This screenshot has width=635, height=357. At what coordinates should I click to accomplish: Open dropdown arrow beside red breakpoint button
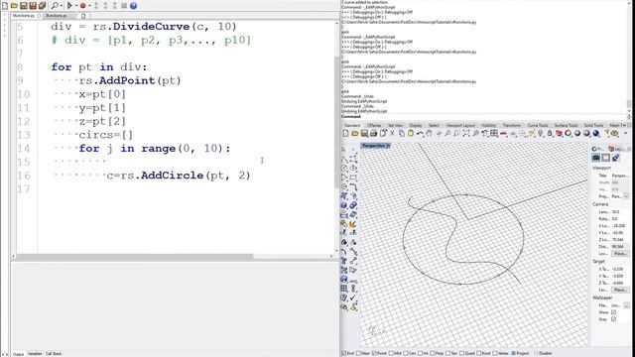coord(89,6)
